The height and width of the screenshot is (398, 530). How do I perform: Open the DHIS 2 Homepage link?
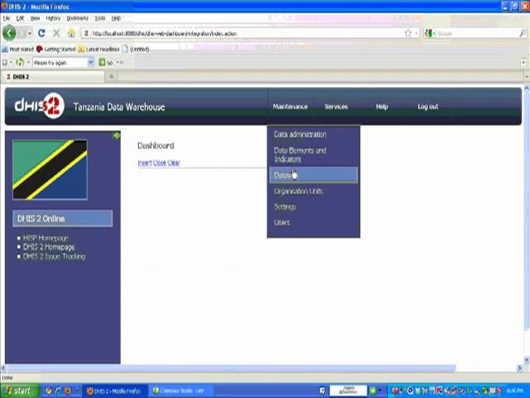(49, 247)
